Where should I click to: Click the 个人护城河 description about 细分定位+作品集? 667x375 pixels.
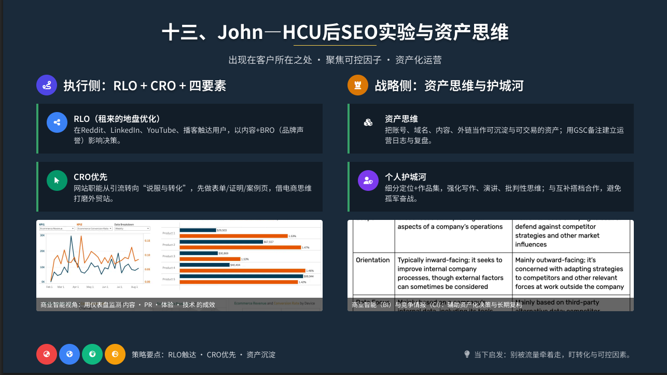[503, 193]
